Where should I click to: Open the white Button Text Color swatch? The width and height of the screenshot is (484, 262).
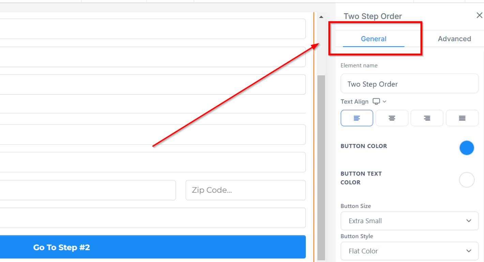tap(467, 180)
